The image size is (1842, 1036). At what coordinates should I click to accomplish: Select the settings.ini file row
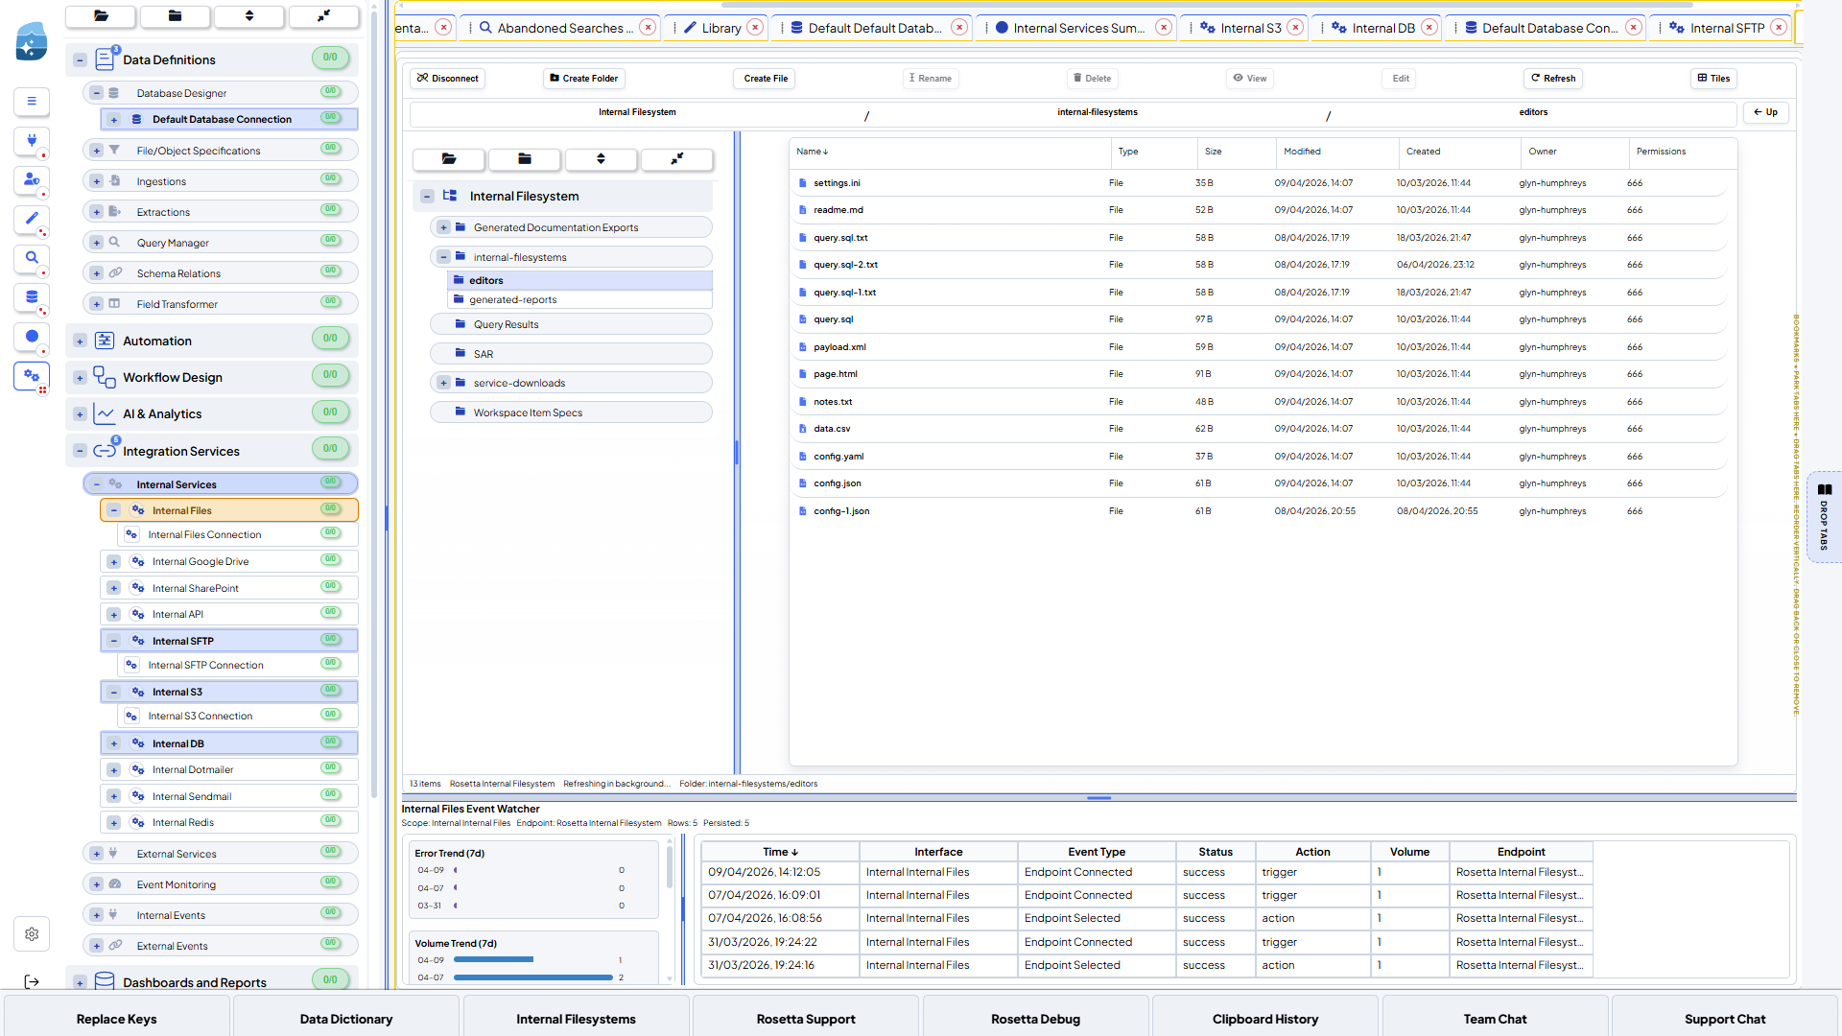pos(836,182)
